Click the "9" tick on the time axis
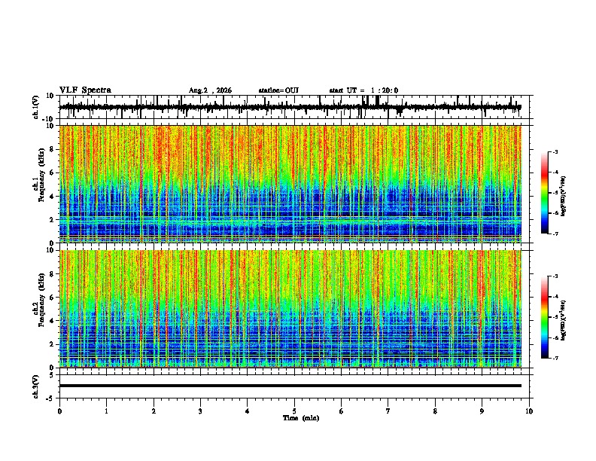 pos(482,411)
